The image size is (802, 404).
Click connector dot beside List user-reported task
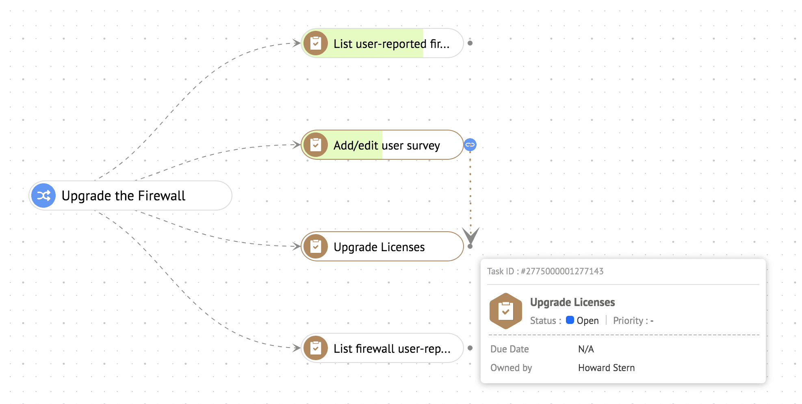coord(470,43)
